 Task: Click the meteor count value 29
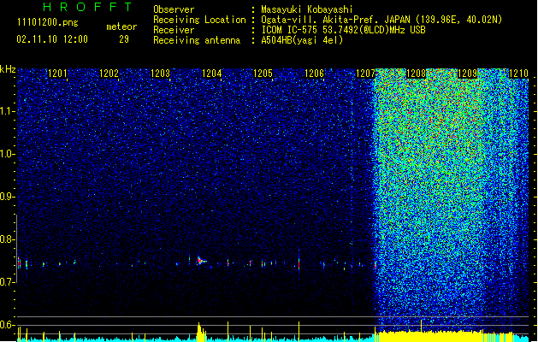(124, 39)
